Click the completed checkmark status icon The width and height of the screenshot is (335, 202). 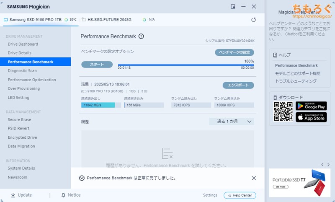[x=82, y=178]
